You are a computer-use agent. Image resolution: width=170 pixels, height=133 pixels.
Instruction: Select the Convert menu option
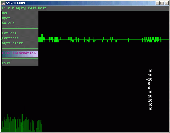coord(9,33)
